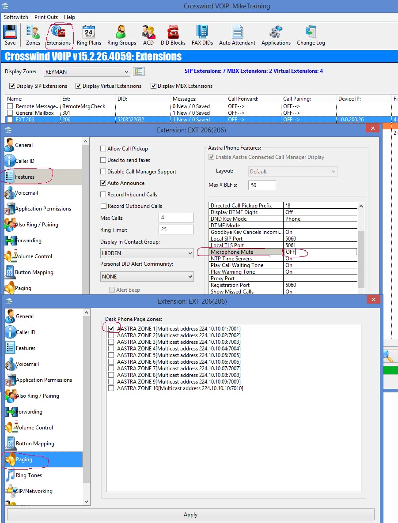Check Record Inbound Calls option
The image size is (398, 523).
[x=103, y=195]
